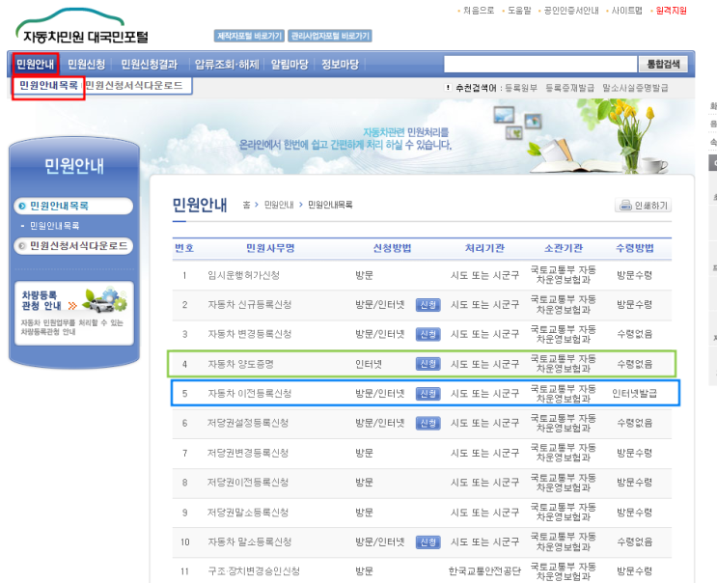This screenshot has height=583, width=717.
Task: Click 신청 button for 저당권설정등록신청
Action: 427,423
